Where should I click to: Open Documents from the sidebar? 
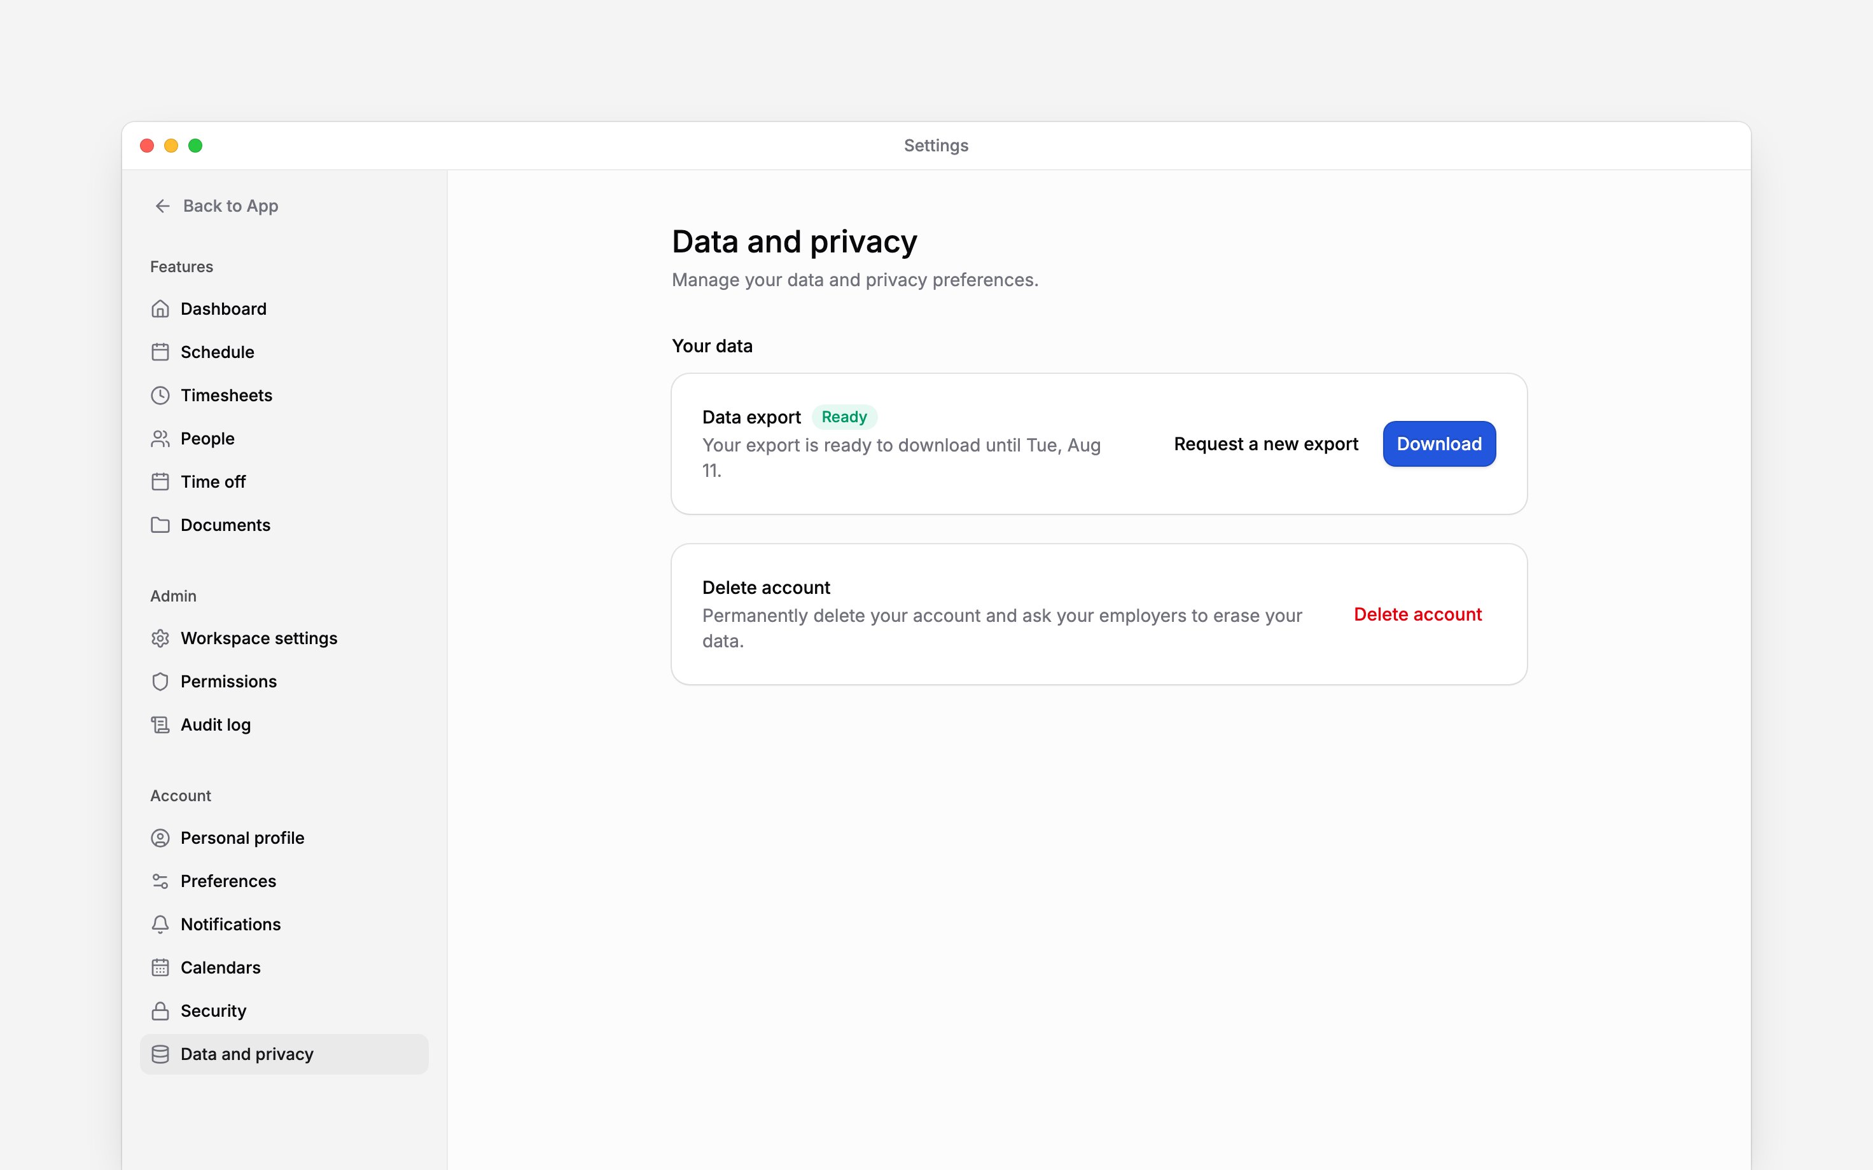coord(284,525)
